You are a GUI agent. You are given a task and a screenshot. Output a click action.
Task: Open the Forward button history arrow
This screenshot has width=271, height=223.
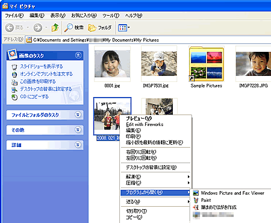click(x=46, y=28)
